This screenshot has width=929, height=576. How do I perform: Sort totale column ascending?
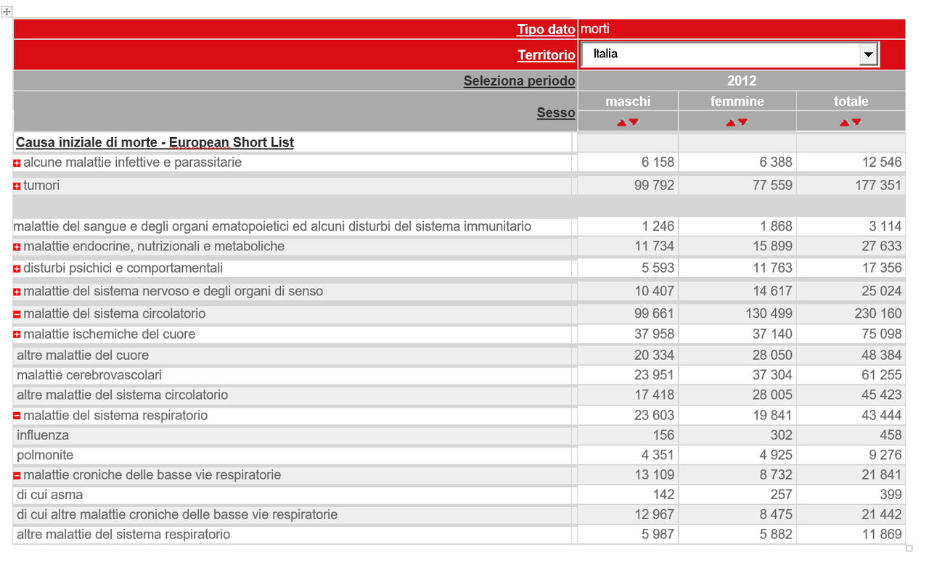(844, 123)
